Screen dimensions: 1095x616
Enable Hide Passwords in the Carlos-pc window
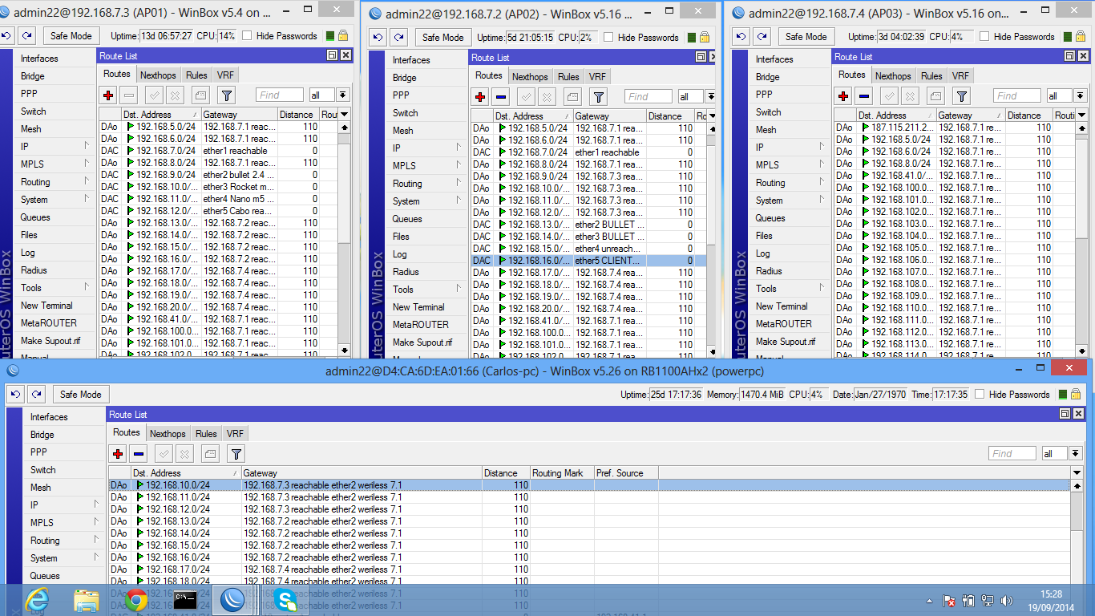pyautogui.click(x=980, y=395)
